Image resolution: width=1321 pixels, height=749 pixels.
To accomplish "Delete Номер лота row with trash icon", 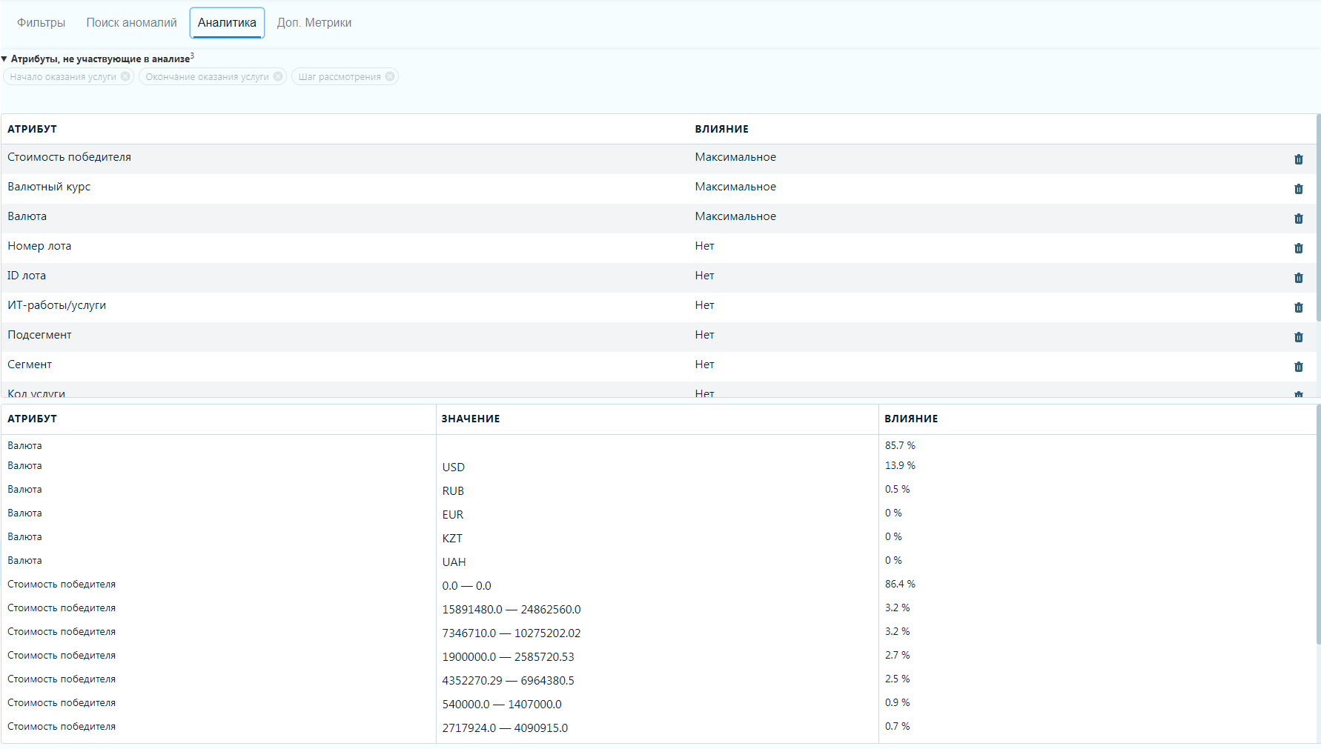I will [x=1298, y=248].
